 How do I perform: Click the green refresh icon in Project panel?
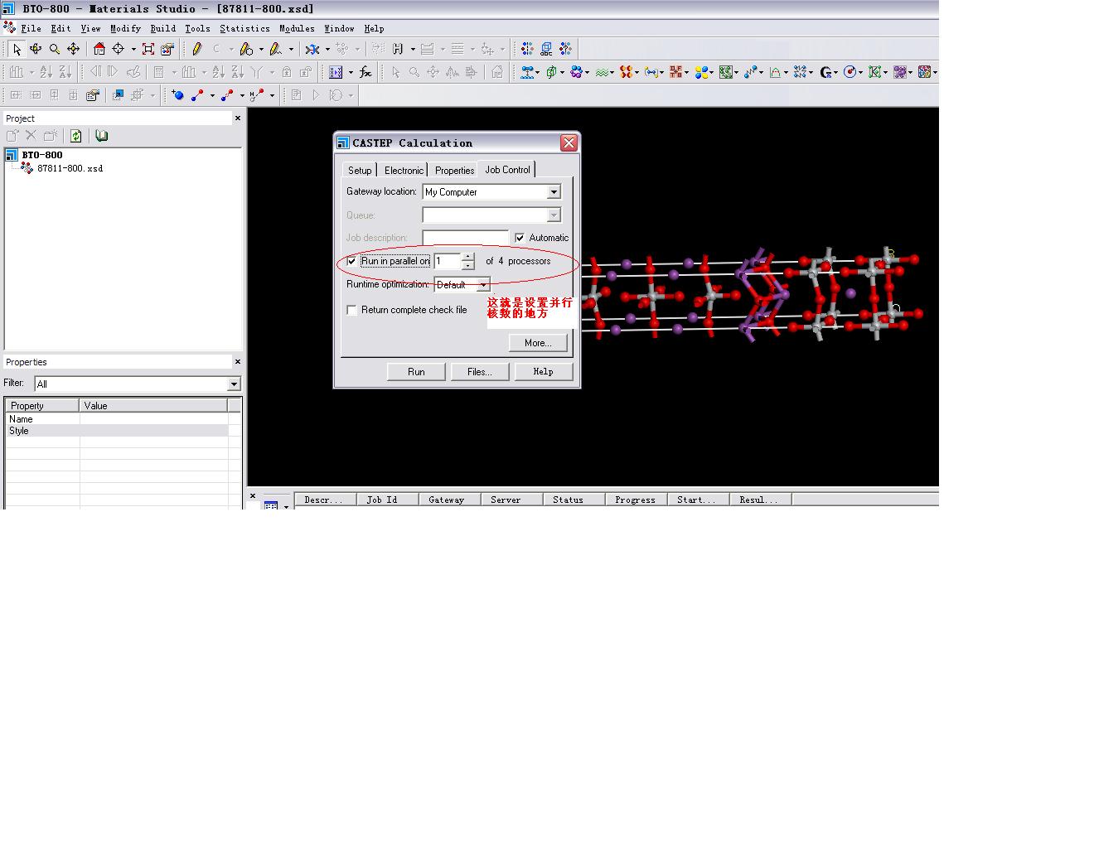tap(76, 136)
